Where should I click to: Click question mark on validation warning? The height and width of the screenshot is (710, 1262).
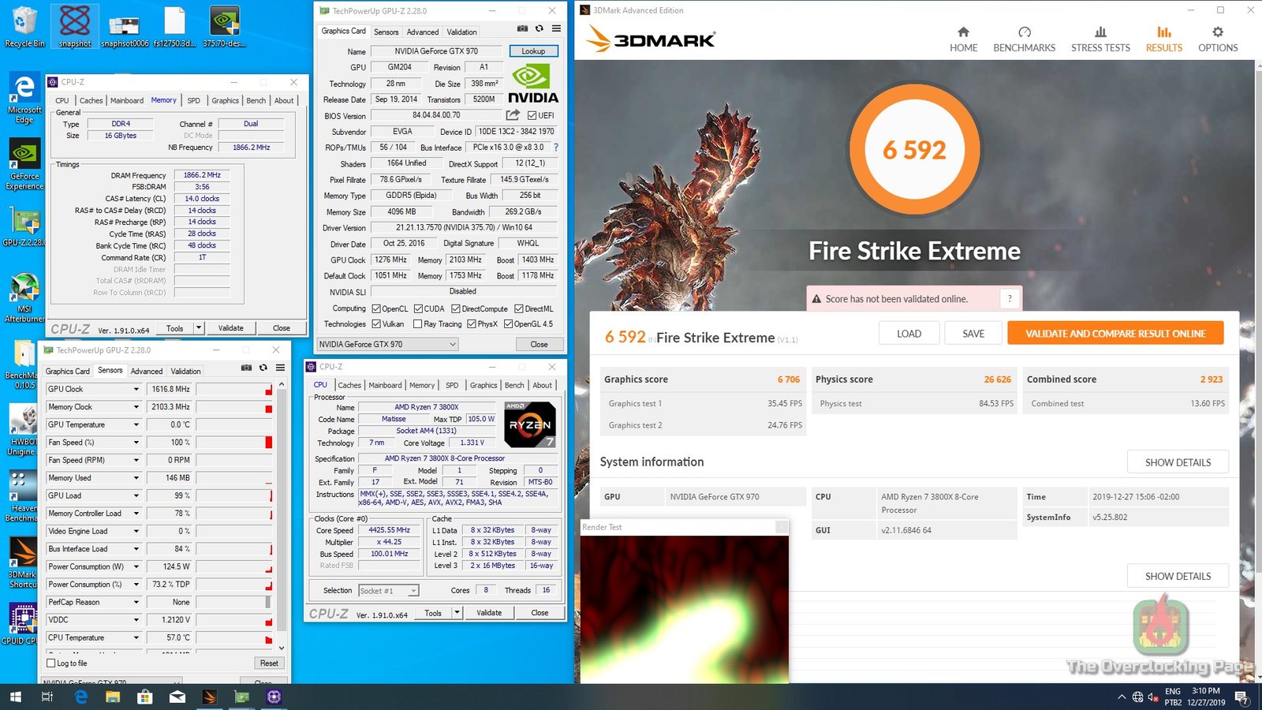click(x=1010, y=299)
